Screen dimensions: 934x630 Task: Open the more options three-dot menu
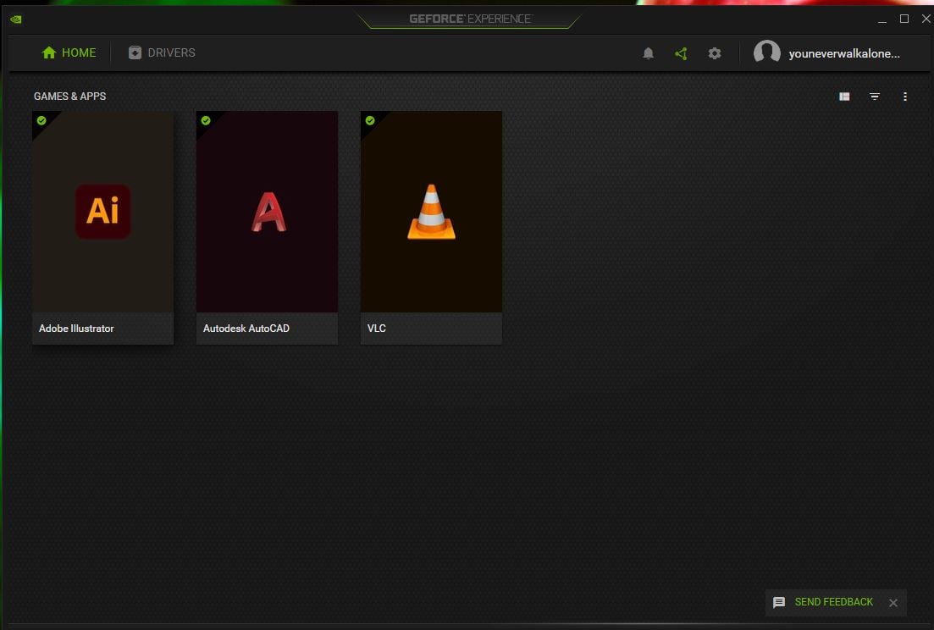click(x=905, y=97)
